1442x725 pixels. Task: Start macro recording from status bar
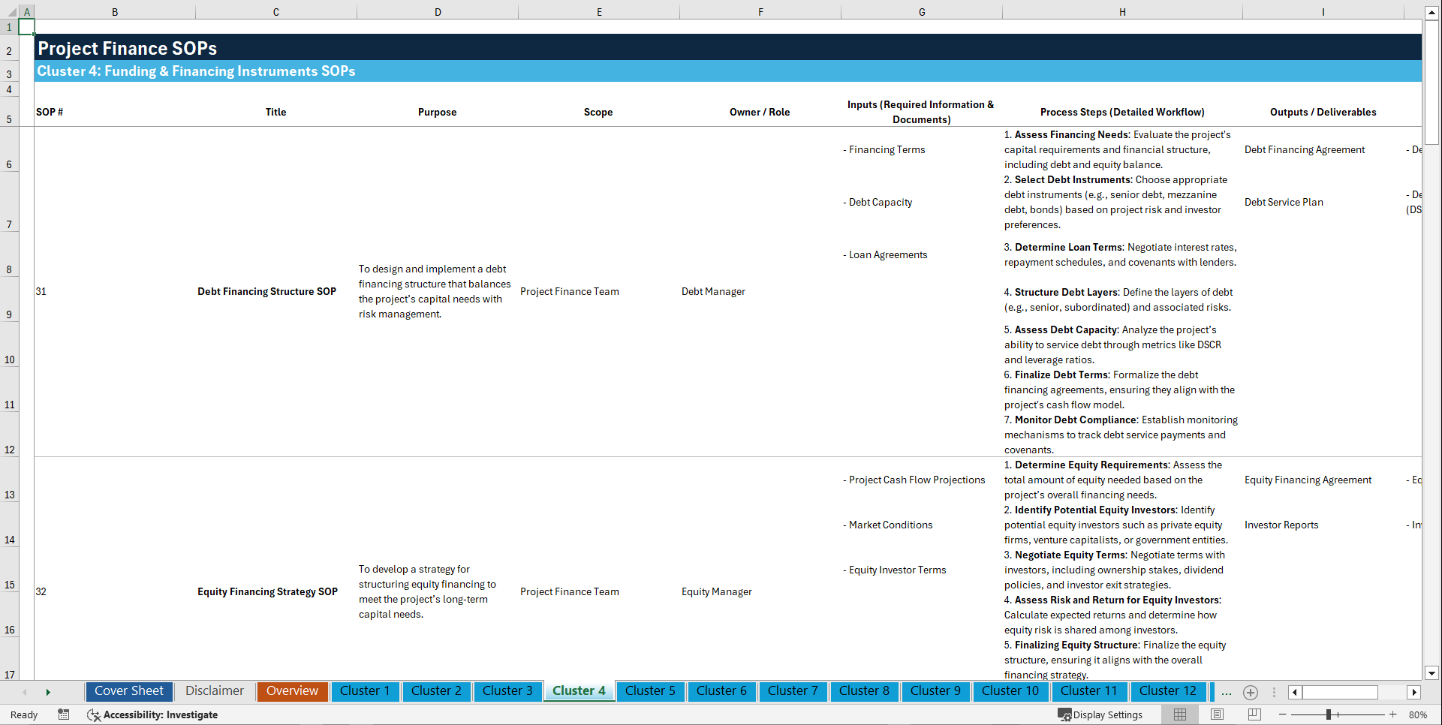(64, 714)
